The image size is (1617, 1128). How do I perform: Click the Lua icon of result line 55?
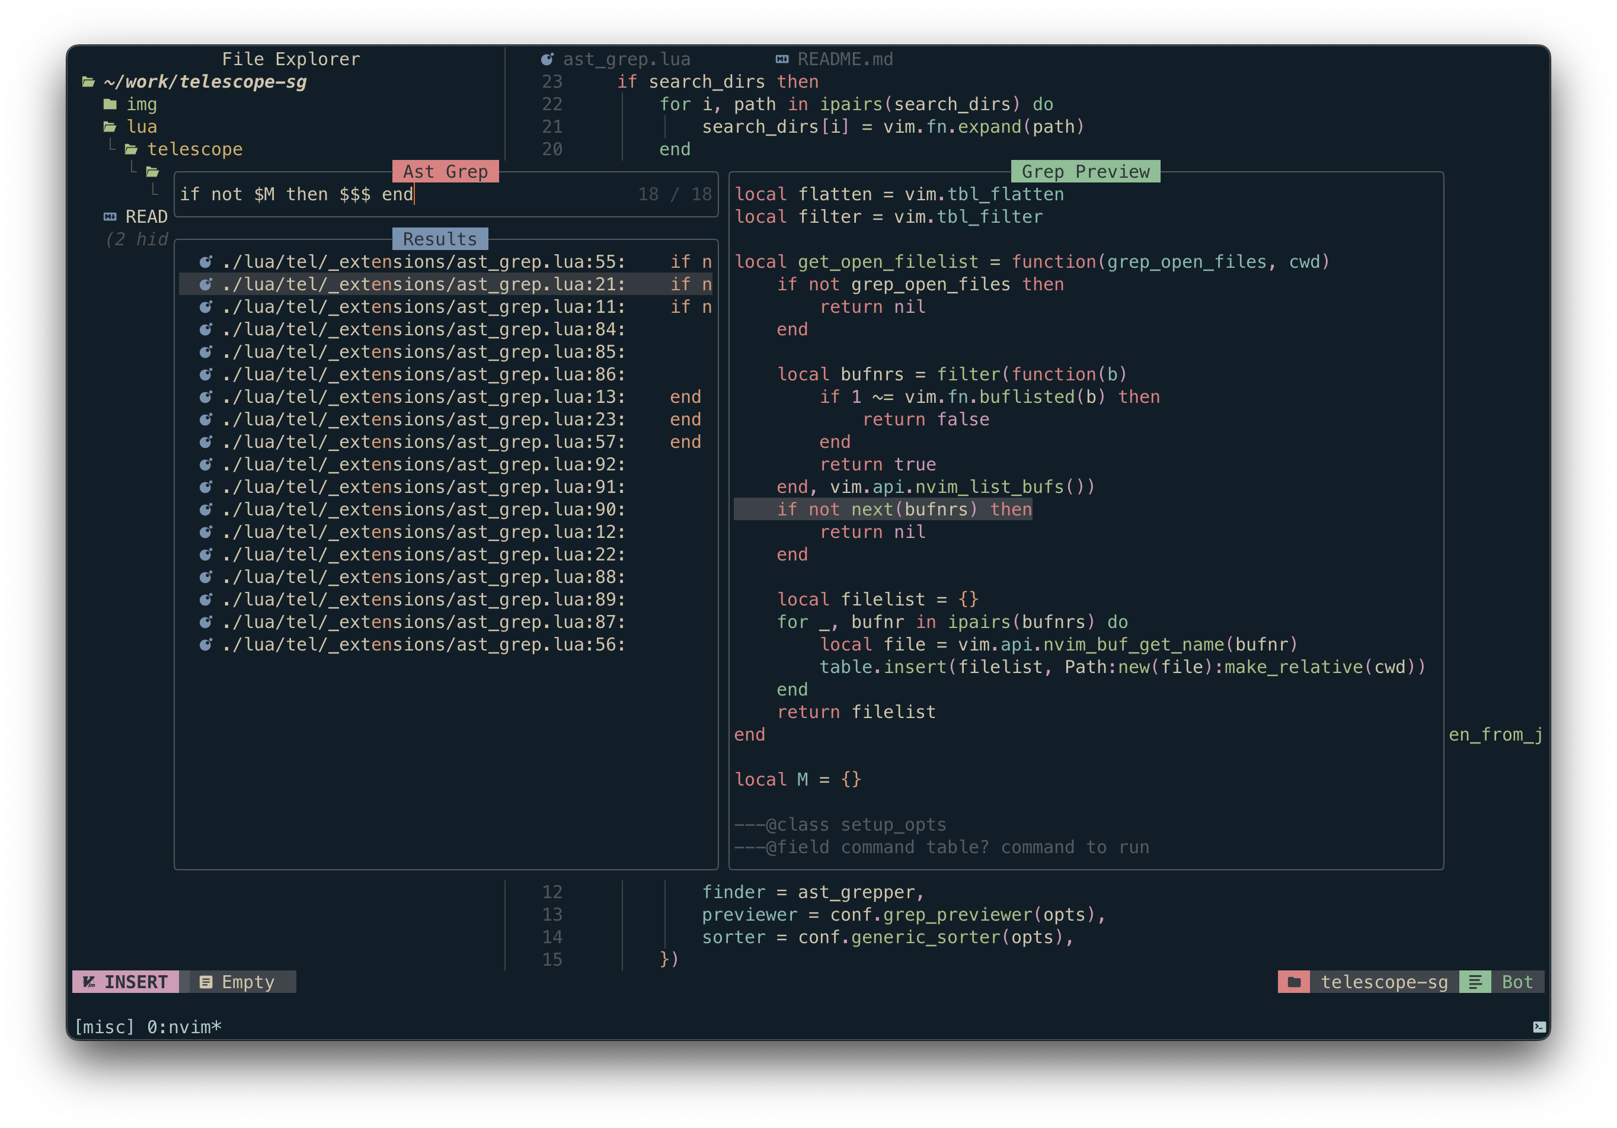tap(206, 262)
